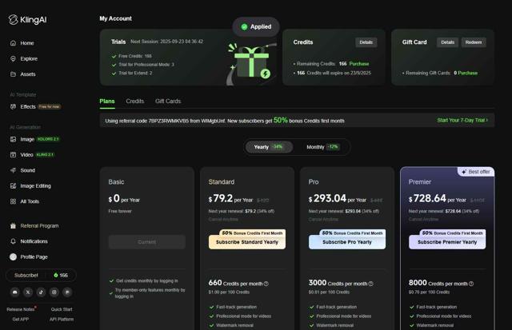Open API Platform link
This screenshot has width=512, height=330.
tap(62, 320)
